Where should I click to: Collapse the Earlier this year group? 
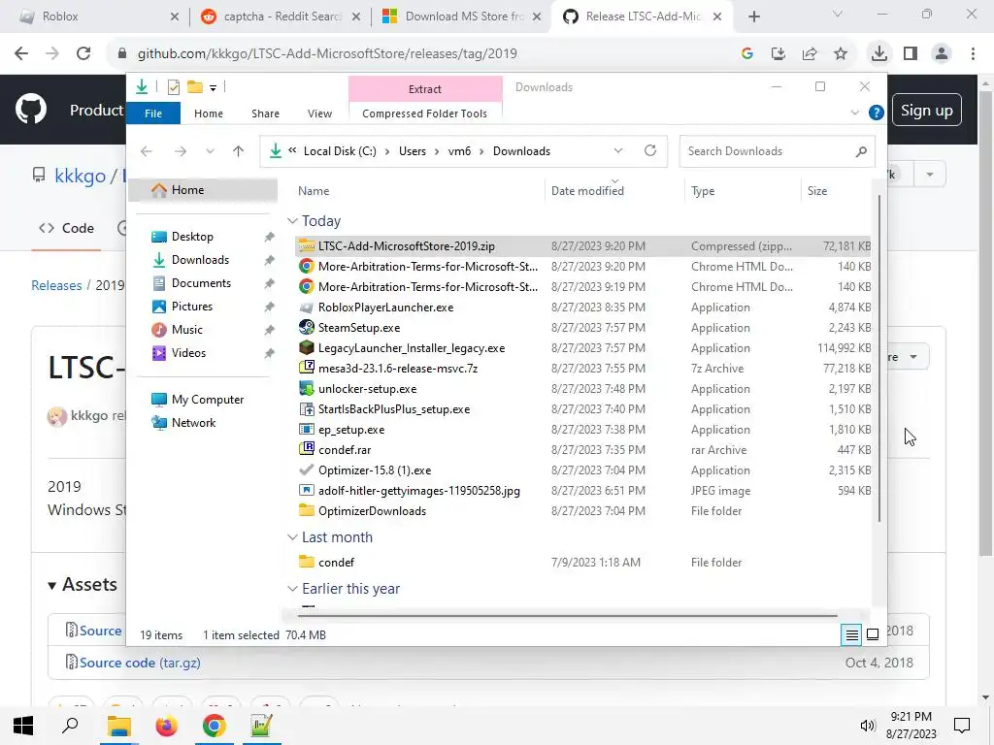click(x=292, y=589)
